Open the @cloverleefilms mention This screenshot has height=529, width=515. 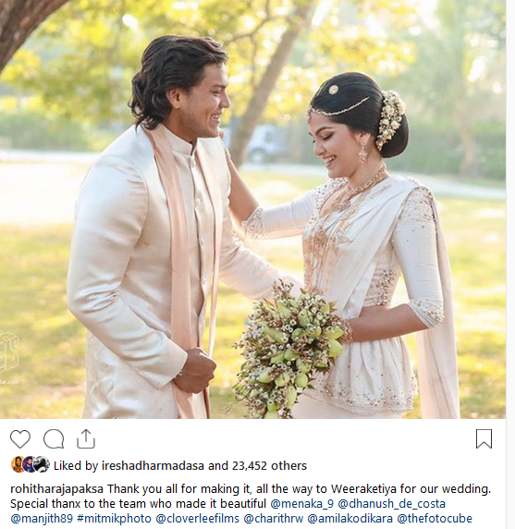(x=197, y=518)
